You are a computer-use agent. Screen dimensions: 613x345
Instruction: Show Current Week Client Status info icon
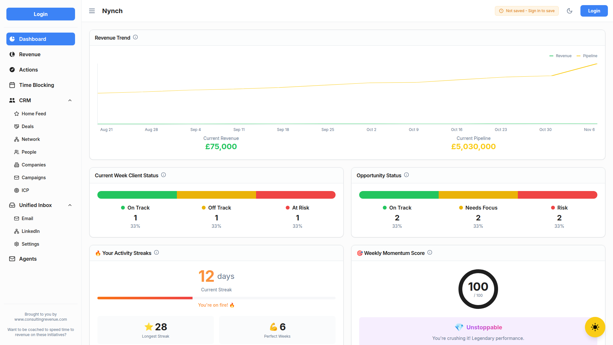[x=163, y=175]
